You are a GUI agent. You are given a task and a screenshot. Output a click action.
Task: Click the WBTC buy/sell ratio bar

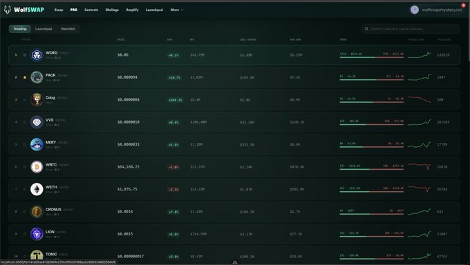(x=371, y=169)
